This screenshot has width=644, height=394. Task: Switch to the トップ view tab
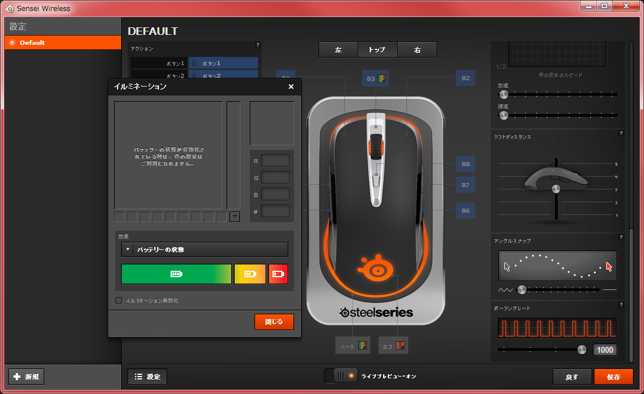(x=377, y=49)
